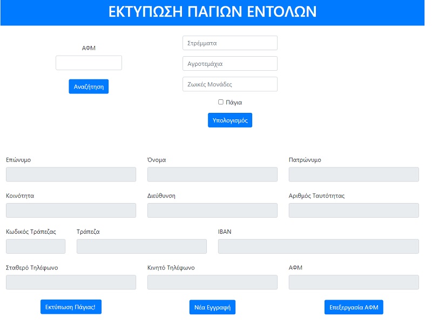Click the Διεύθυνση input box
The height and width of the screenshot is (324, 432).
tap(212, 211)
